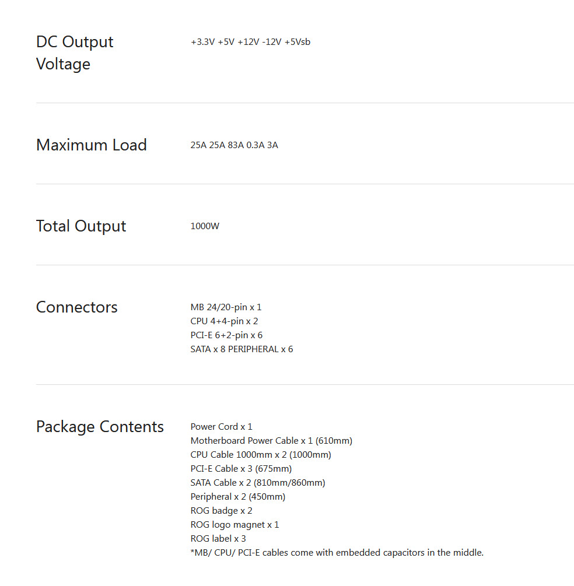Image resolution: width=574 pixels, height=586 pixels.
Task: Click the +3.3V +5V +12V voltage values
Action: (250, 42)
